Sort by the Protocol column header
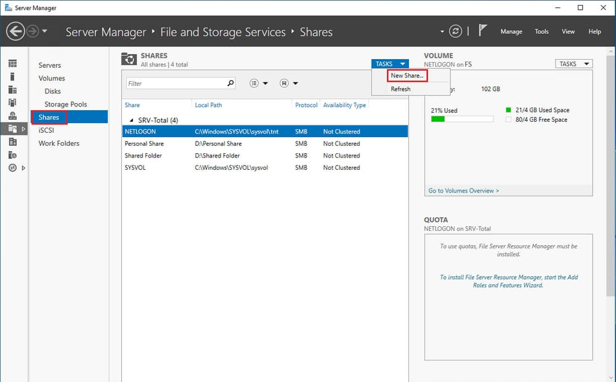This screenshot has height=382, width=616. (x=306, y=105)
